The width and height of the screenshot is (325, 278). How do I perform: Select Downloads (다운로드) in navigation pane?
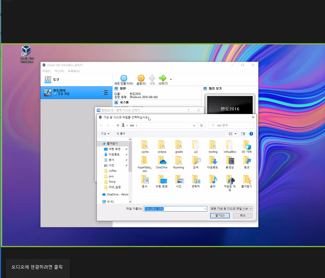coord(114,154)
